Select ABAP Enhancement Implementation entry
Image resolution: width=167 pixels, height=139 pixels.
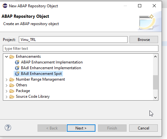point(52,62)
